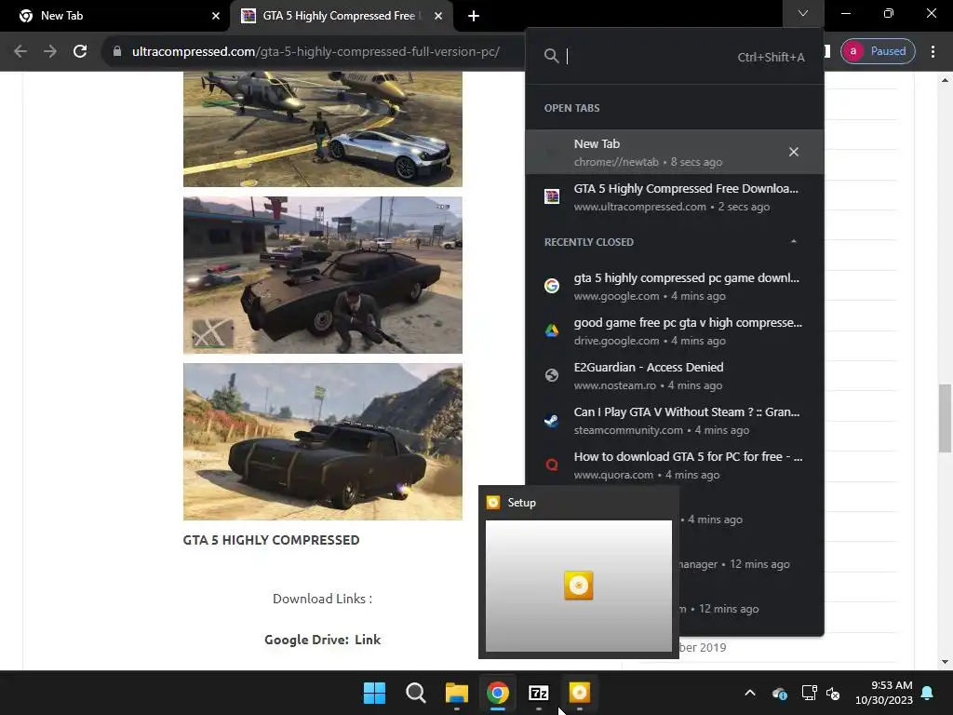953x715 pixels.
Task: Open network status tray icon
Action: point(809,693)
